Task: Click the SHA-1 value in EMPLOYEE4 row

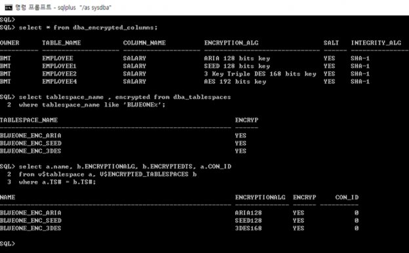Action: [x=360, y=81]
